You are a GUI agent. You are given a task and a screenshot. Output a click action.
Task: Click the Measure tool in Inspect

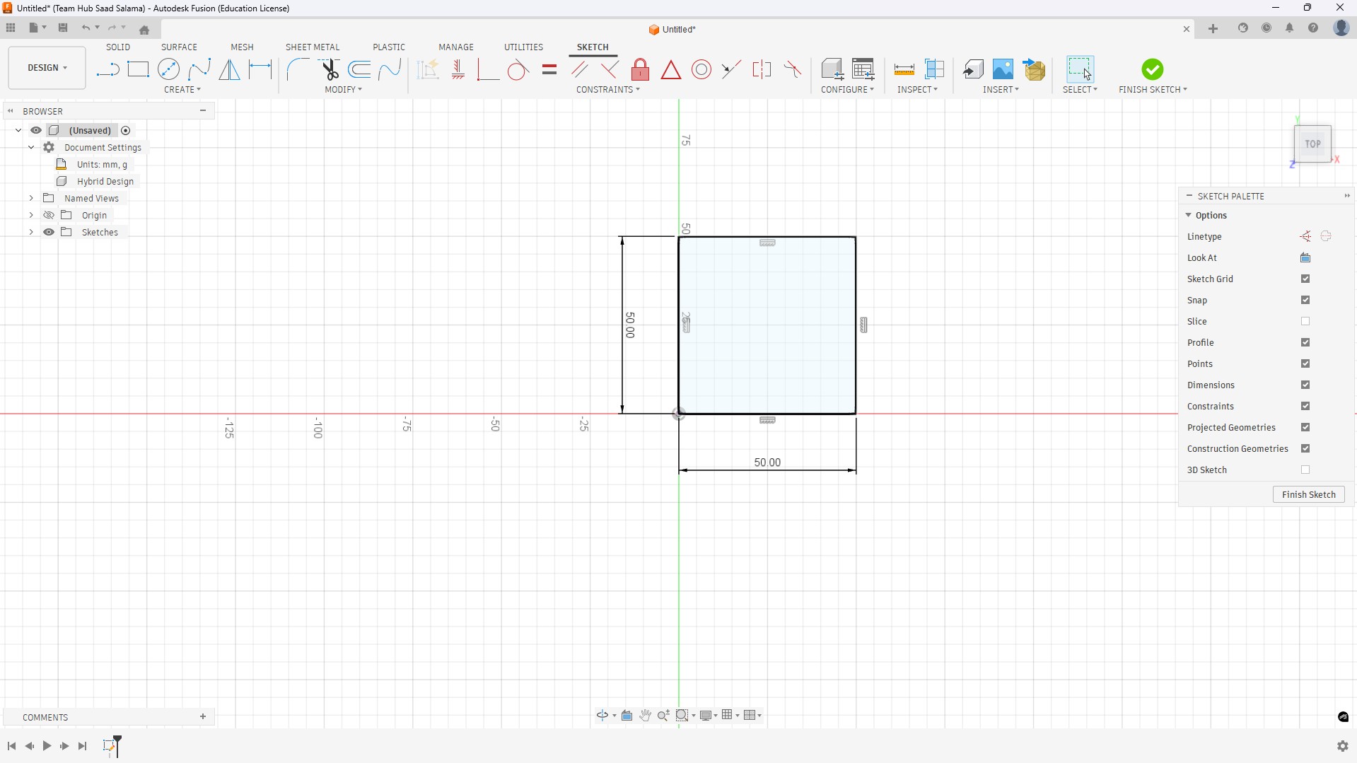click(x=904, y=69)
